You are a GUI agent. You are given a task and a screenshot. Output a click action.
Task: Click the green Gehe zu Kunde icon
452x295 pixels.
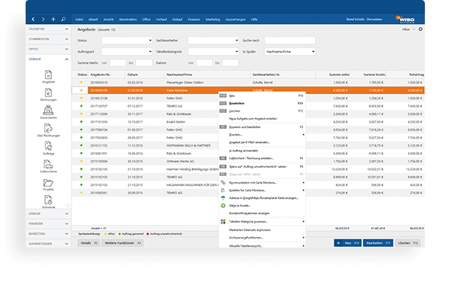[223, 205]
